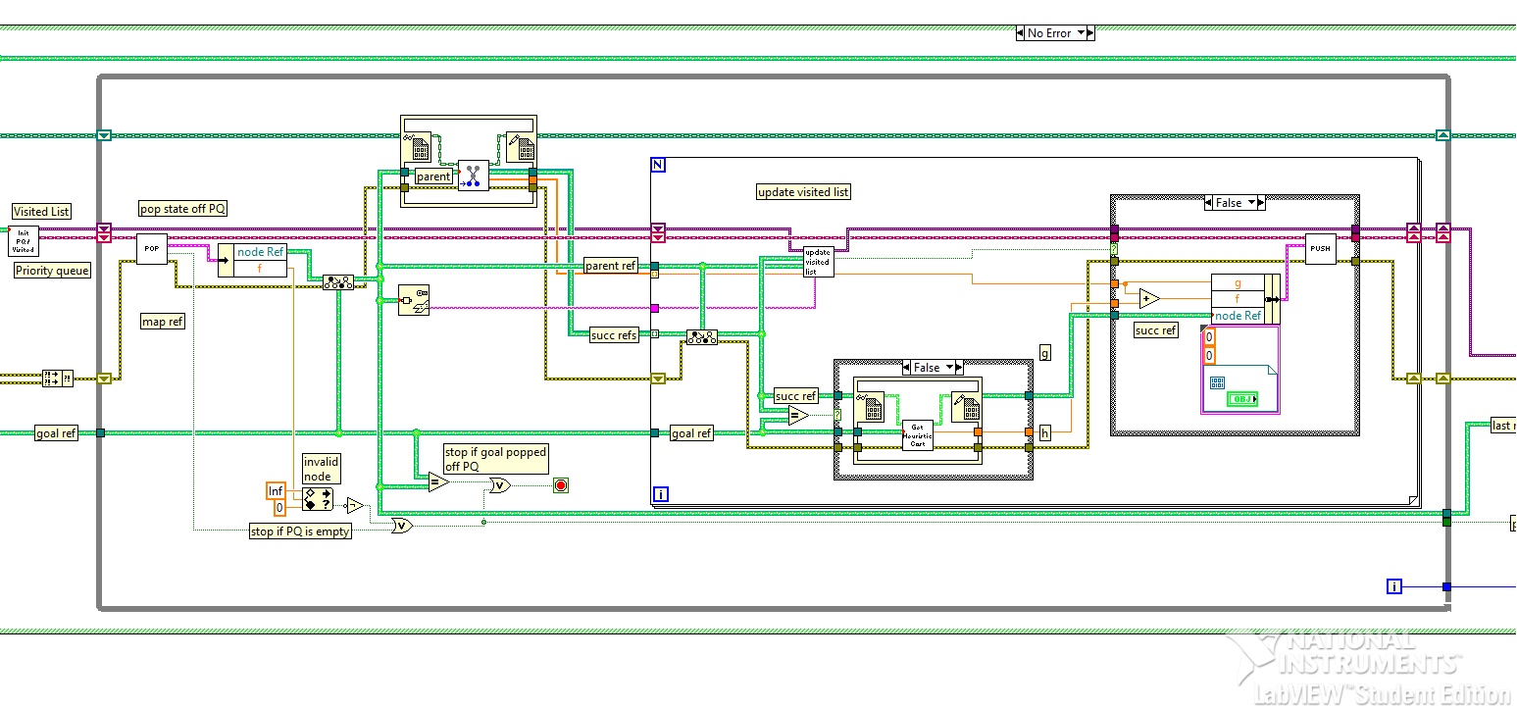
Task: Click 'stop if PQ is empty' comment
Action: (x=300, y=531)
